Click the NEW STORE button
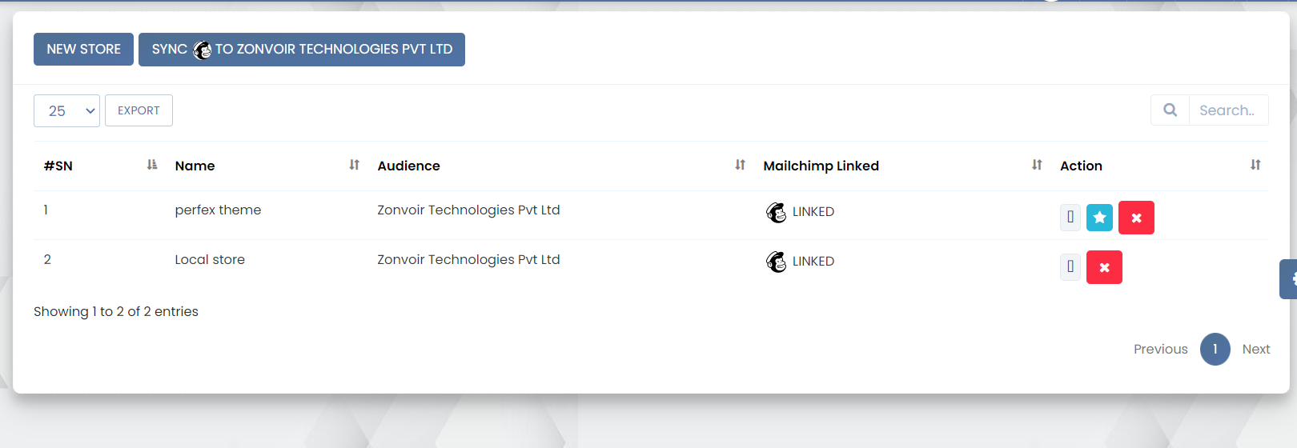The height and width of the screenshot is (448, 1297). [x=83, y=50]
